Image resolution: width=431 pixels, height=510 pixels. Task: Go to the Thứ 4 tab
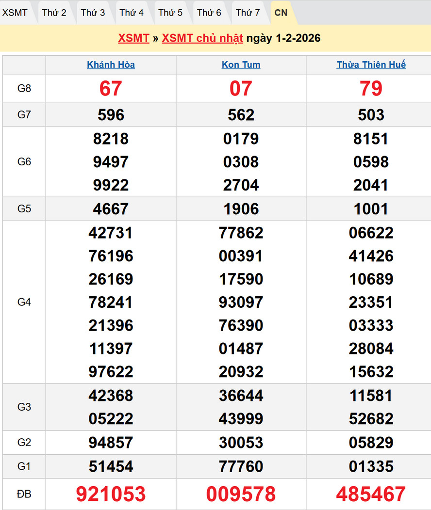click(132, 13)
